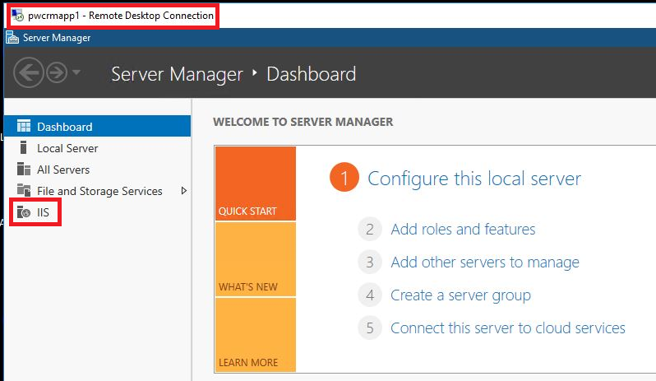This screenshot has height=381, width=656.
Task: Click the orange step 1 circle
Action: click(x=344, y=177)
